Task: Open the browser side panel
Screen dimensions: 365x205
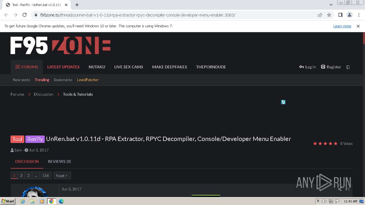Action: point(340,15)
